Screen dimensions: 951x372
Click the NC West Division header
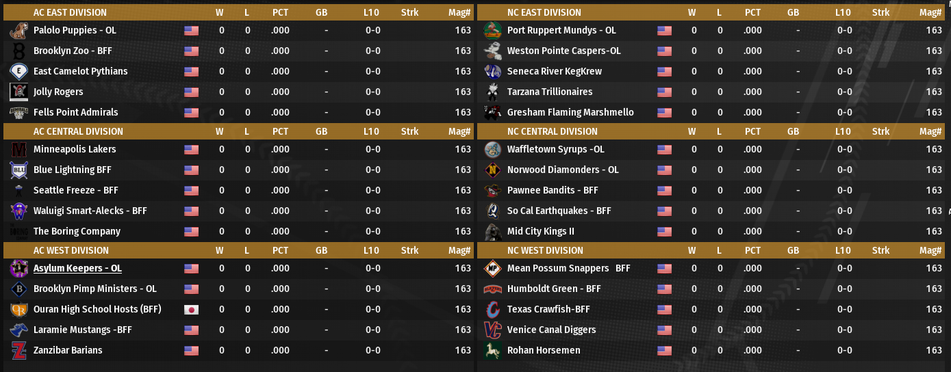(545, 250)
